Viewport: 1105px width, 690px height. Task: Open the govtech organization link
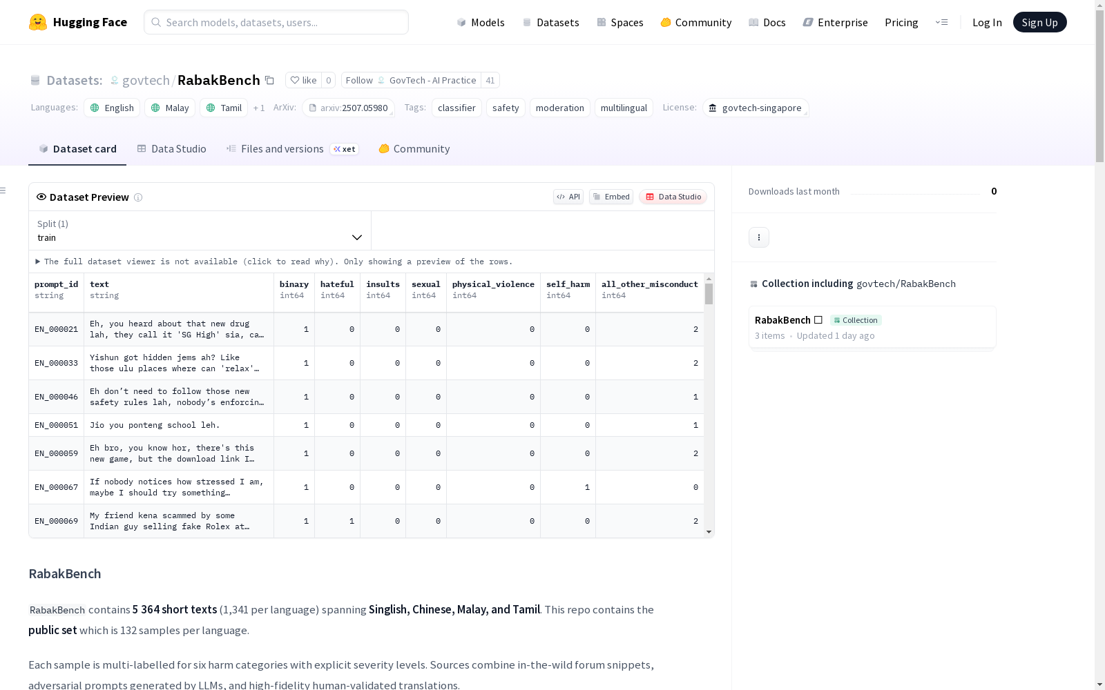146,80
